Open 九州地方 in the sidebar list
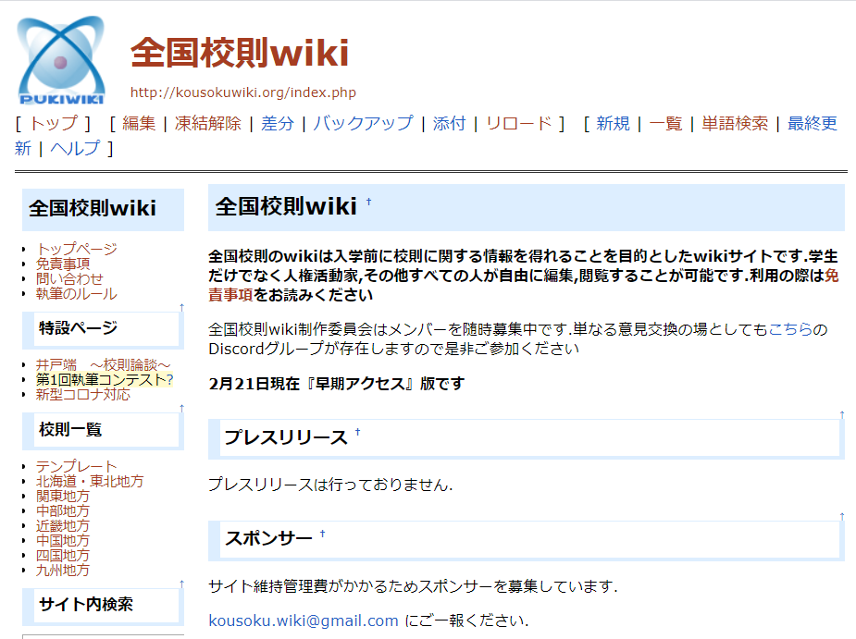The image size is (856, 639). pos(63,570)
